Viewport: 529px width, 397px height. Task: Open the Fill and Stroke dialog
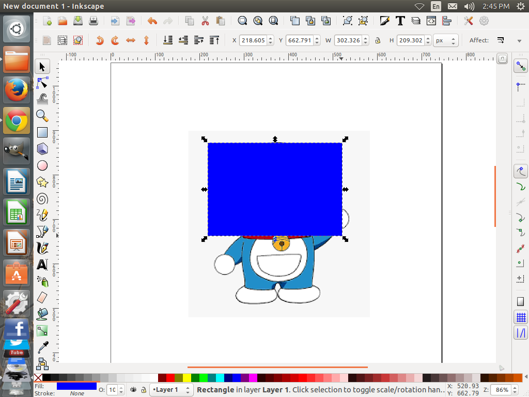[384, 21]
